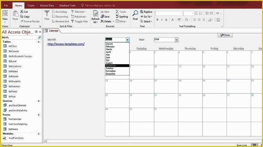Choose December in month list

[x=117, y=74]
